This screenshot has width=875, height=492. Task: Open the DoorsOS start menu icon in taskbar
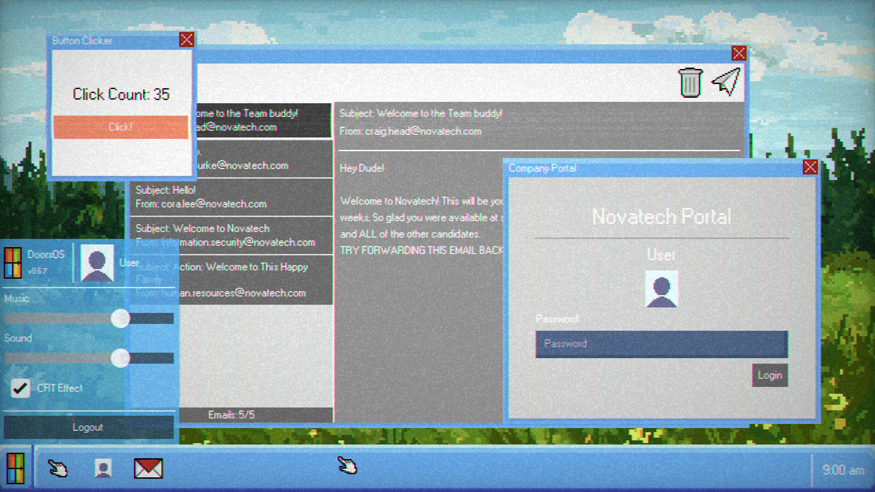coord(15,468)
